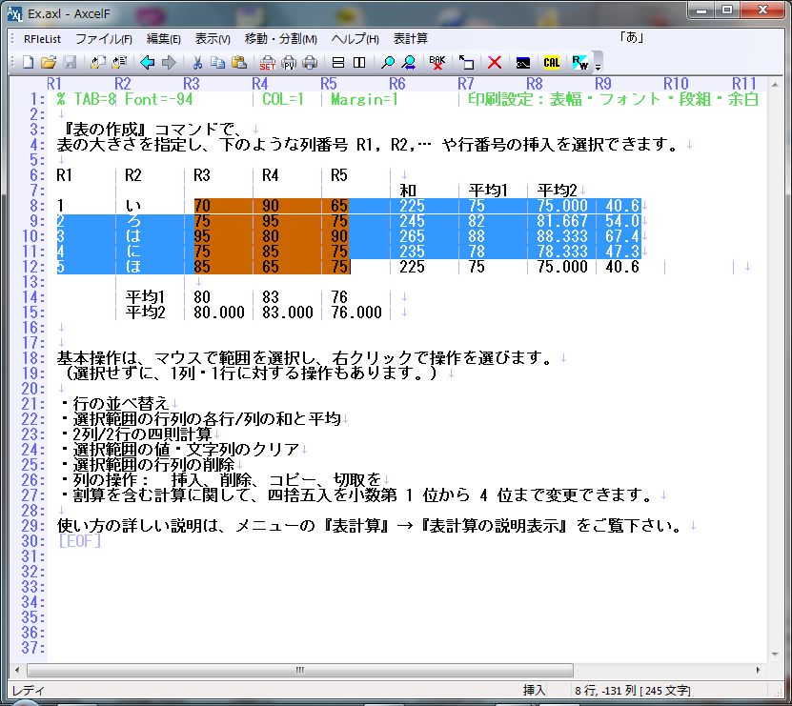Click the blue left arrow icon

tap(147, 63)
